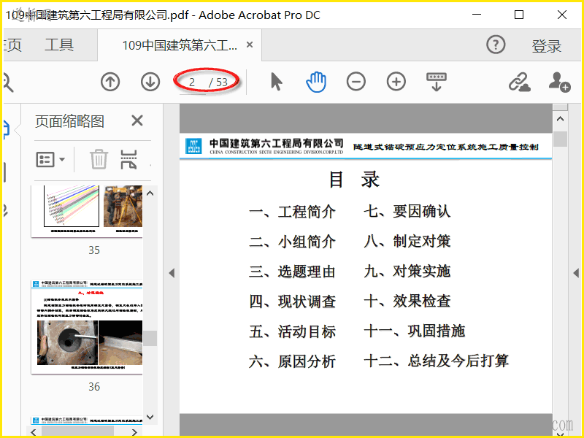Screen dimensions: 584x438
Task: Click the 目 录 heading
Action: coord(354,180)
